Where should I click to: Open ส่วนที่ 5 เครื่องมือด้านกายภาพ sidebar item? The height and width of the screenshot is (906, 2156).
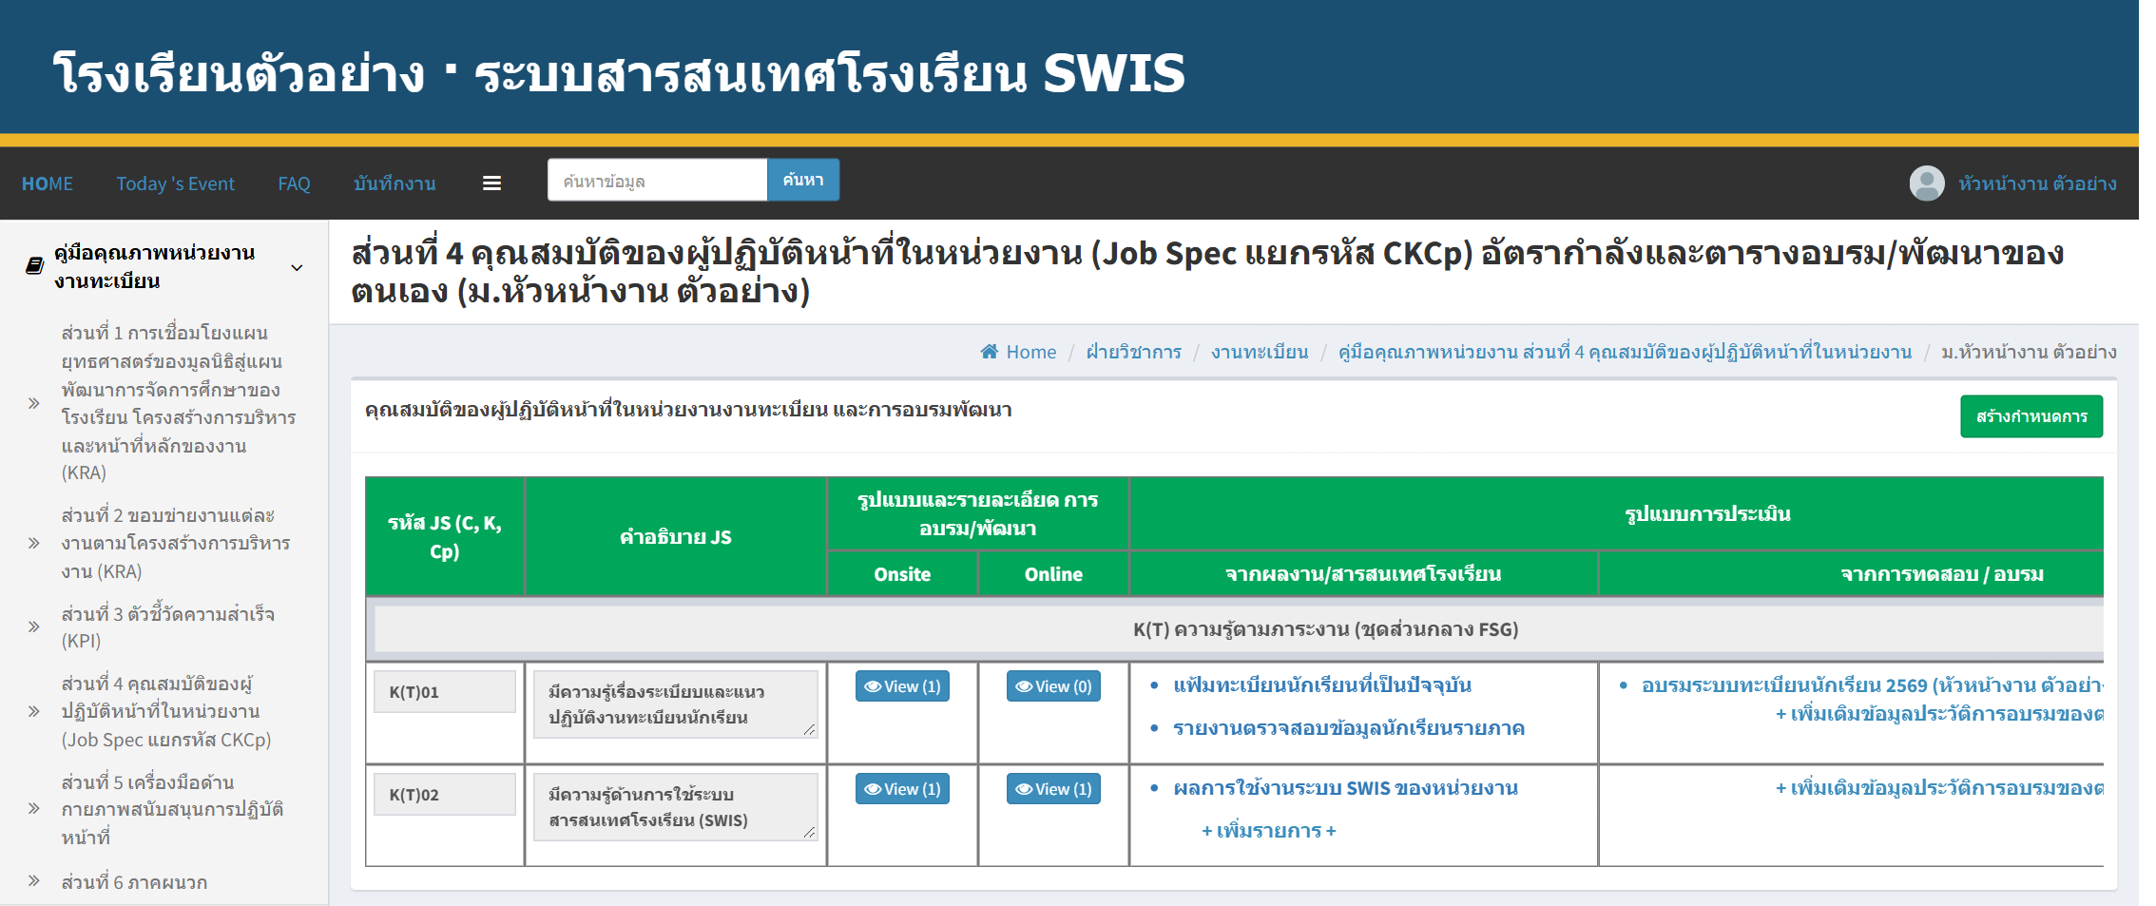point(172,809)
